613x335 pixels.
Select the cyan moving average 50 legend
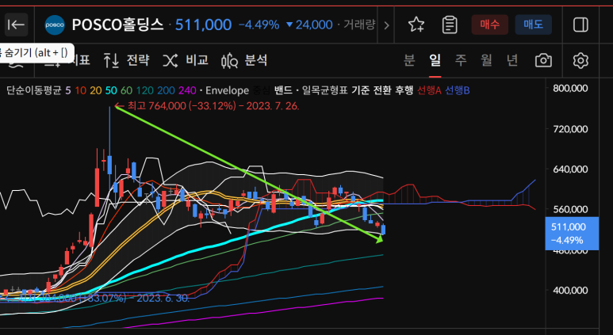coord(111,90)
